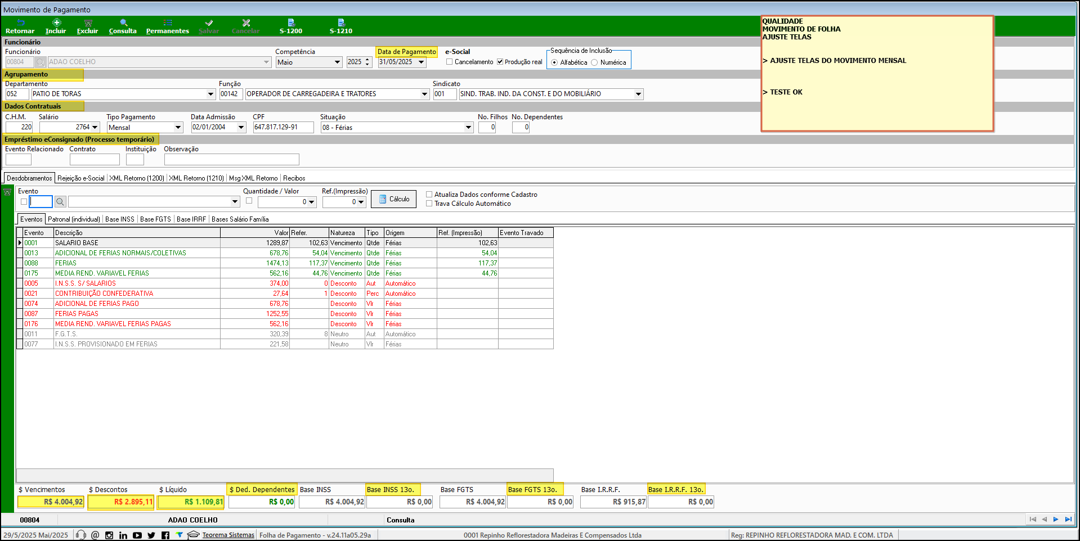The height and width of the screenshot is (541, 1080).
Task: Click the Teorema logo icon in status bar
Action: tap(180, 535)
